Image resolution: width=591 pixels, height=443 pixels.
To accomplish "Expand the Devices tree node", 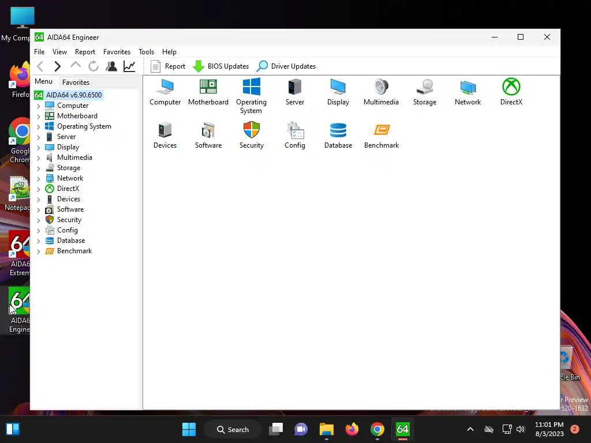I will pos(39,199).
